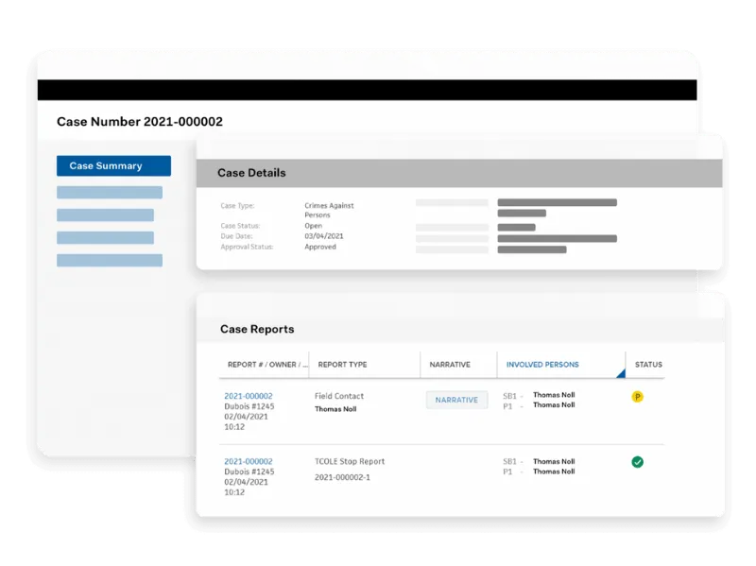Screen dimensions: 756x566
Task: Open report link 2021-000002 in Field Contact row
Action: 249,396
